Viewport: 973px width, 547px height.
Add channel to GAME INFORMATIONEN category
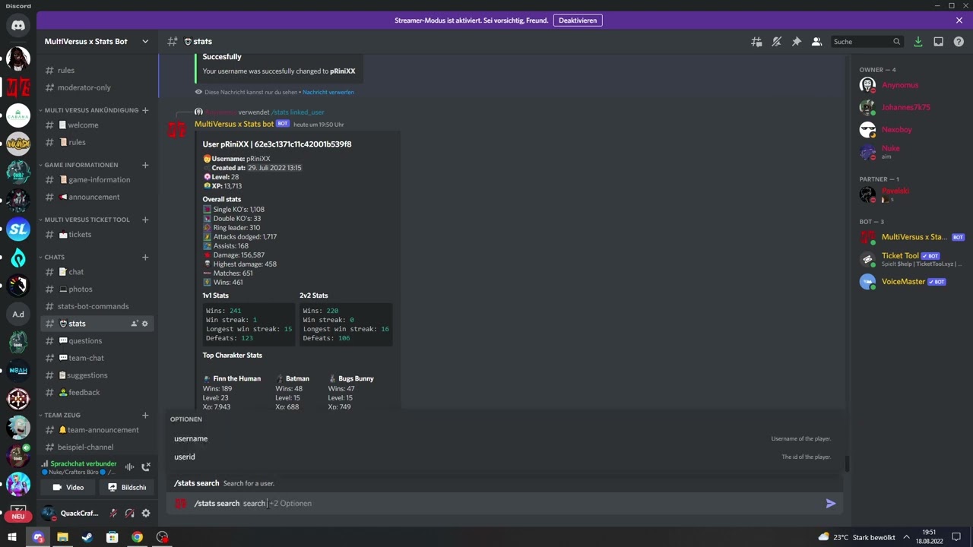click(x=145, y=165)
